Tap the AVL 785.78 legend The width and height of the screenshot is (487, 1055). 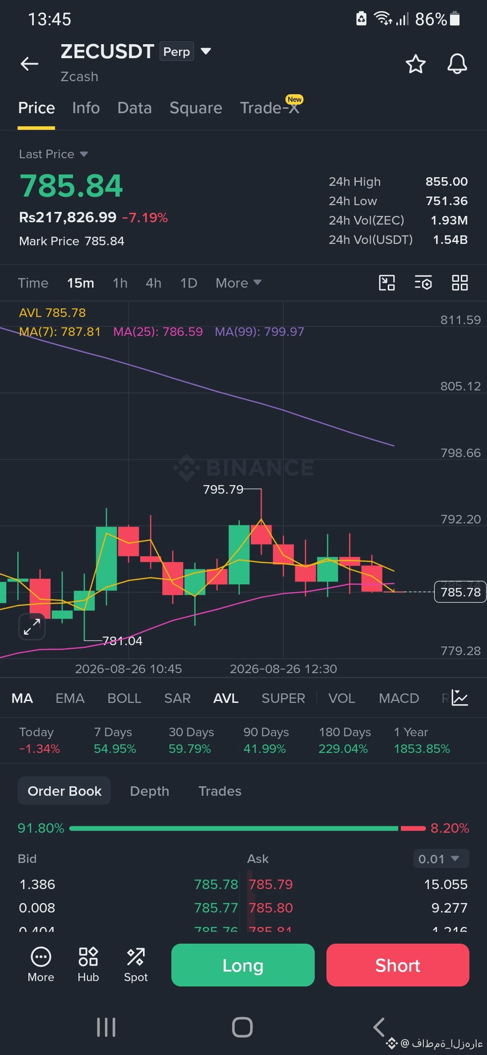click(x=52, y=312)
